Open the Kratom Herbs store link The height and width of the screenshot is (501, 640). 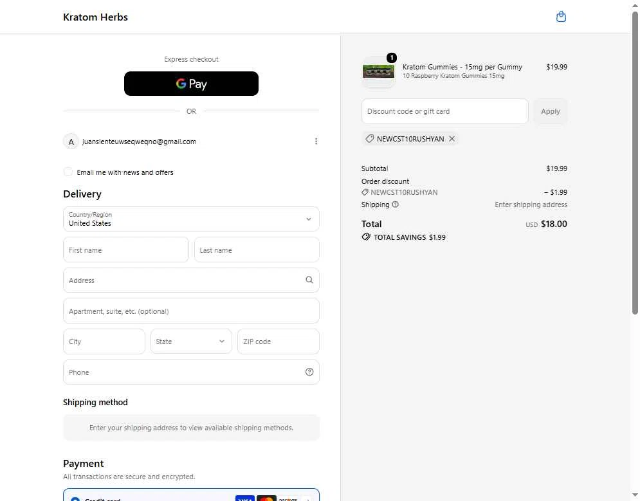95,17
